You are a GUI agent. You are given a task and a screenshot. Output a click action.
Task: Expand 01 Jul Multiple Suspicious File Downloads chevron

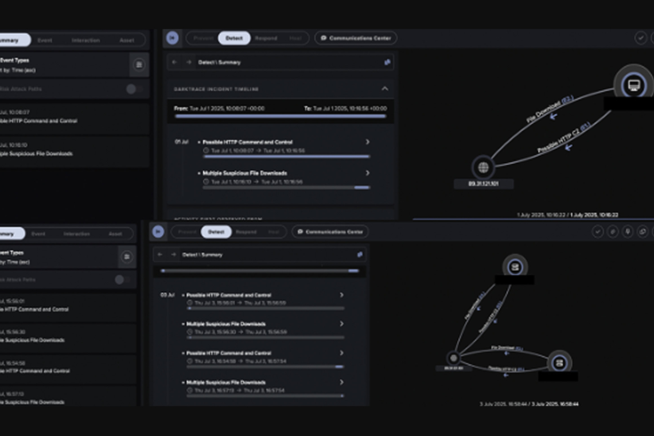pos(368,173)
